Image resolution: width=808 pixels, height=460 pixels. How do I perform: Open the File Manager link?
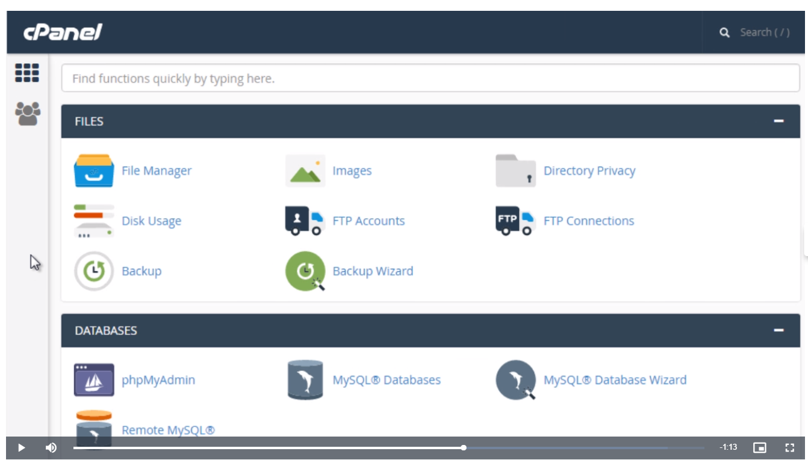(157, 171)
